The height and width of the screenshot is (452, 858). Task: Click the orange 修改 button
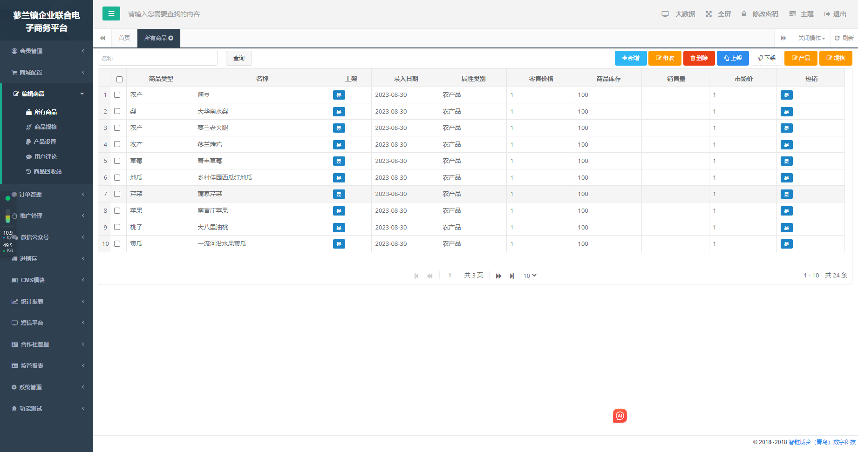665,58
